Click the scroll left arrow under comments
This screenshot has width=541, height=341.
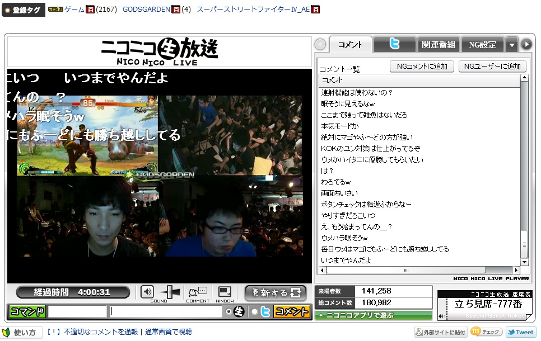click(x=322, y=271)
